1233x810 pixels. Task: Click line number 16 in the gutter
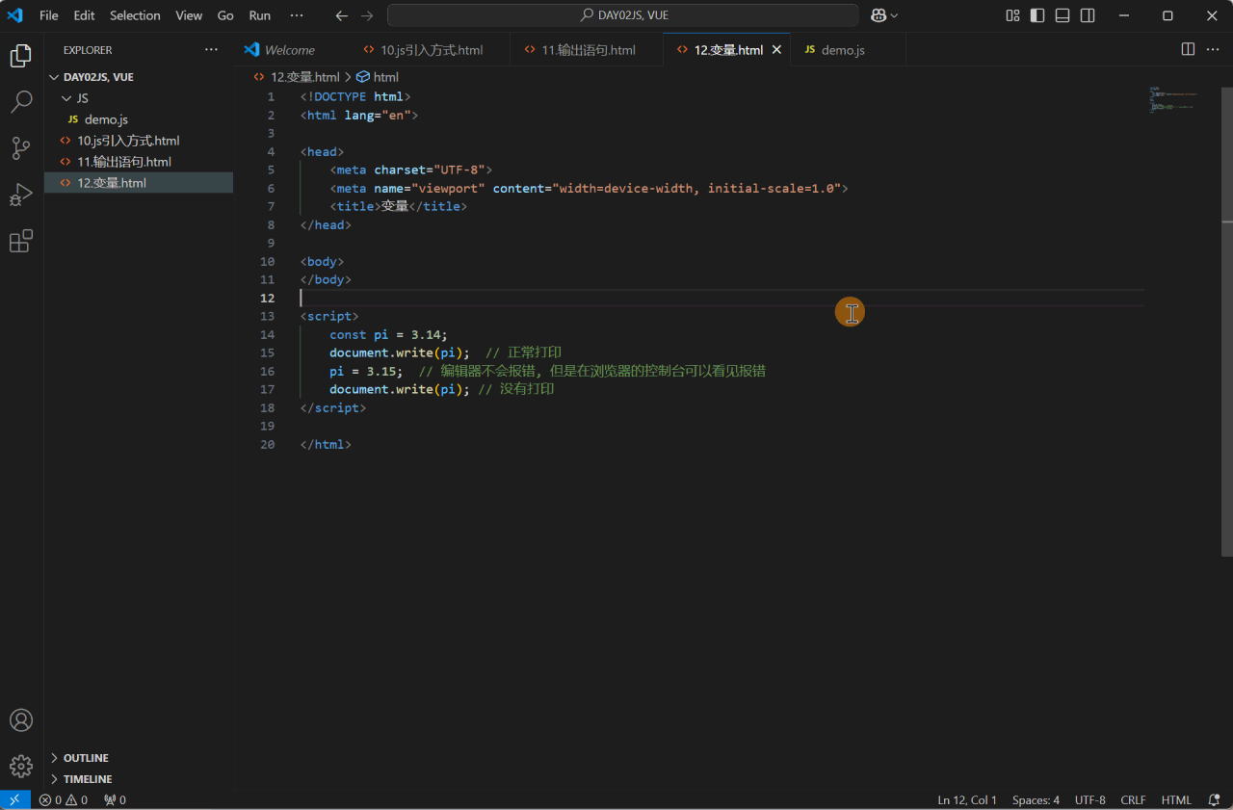(x=267, y=372)
